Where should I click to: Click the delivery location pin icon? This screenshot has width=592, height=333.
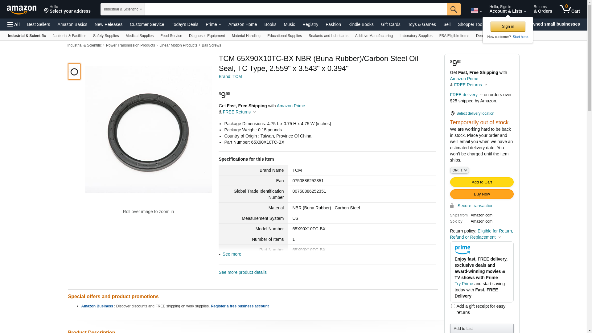click(x=452, y=113)
